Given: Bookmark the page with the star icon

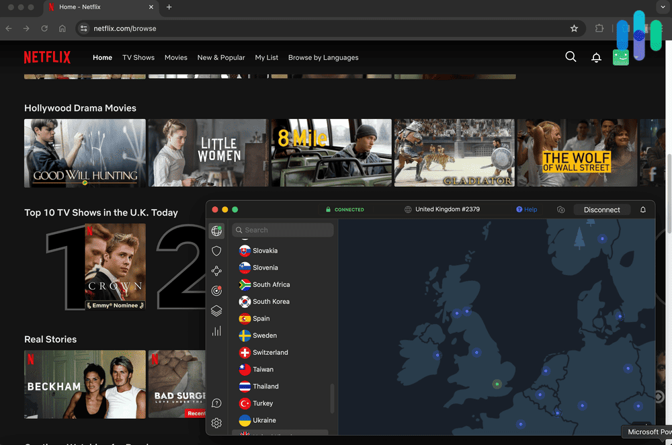Looking at the screenshot, I should (575, 29).
